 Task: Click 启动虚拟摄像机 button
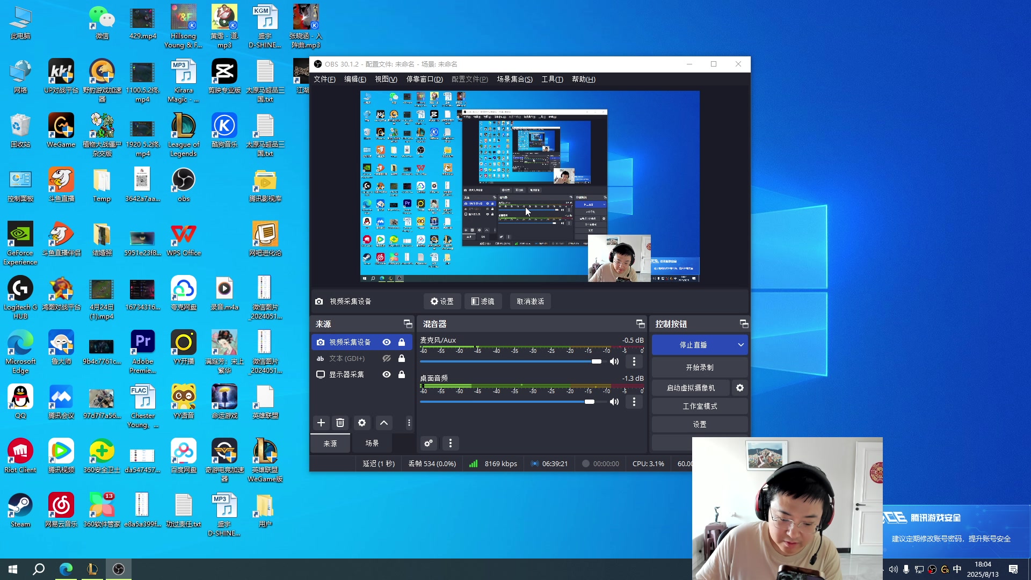(691, 388)
